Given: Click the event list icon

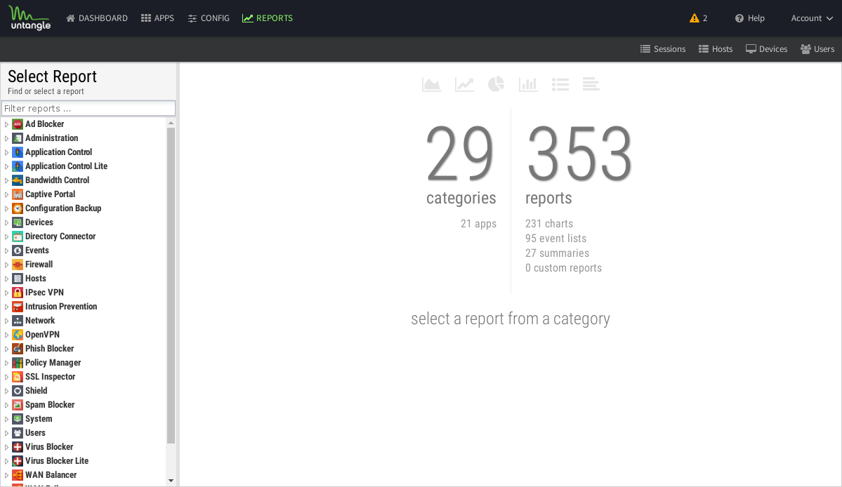Looking at the screenshot, I should pyautogui.click(x=560, y=84).
